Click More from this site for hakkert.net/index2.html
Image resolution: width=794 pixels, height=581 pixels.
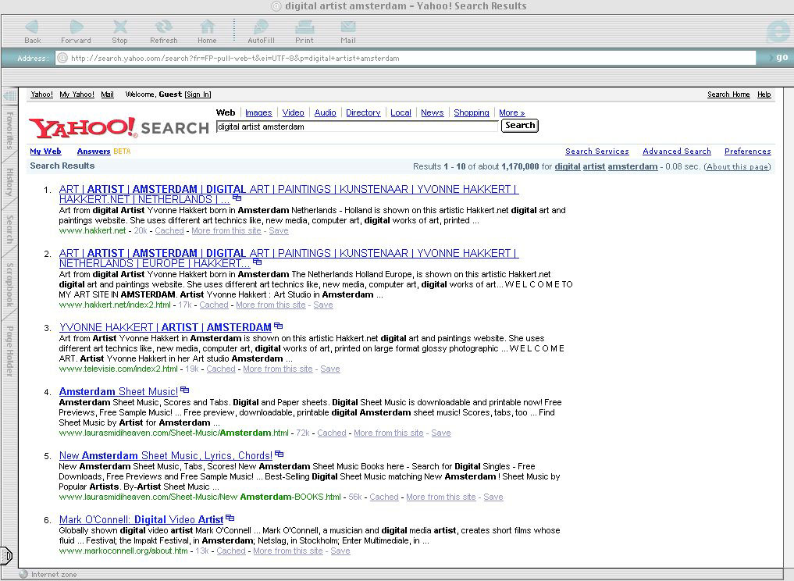270,305
